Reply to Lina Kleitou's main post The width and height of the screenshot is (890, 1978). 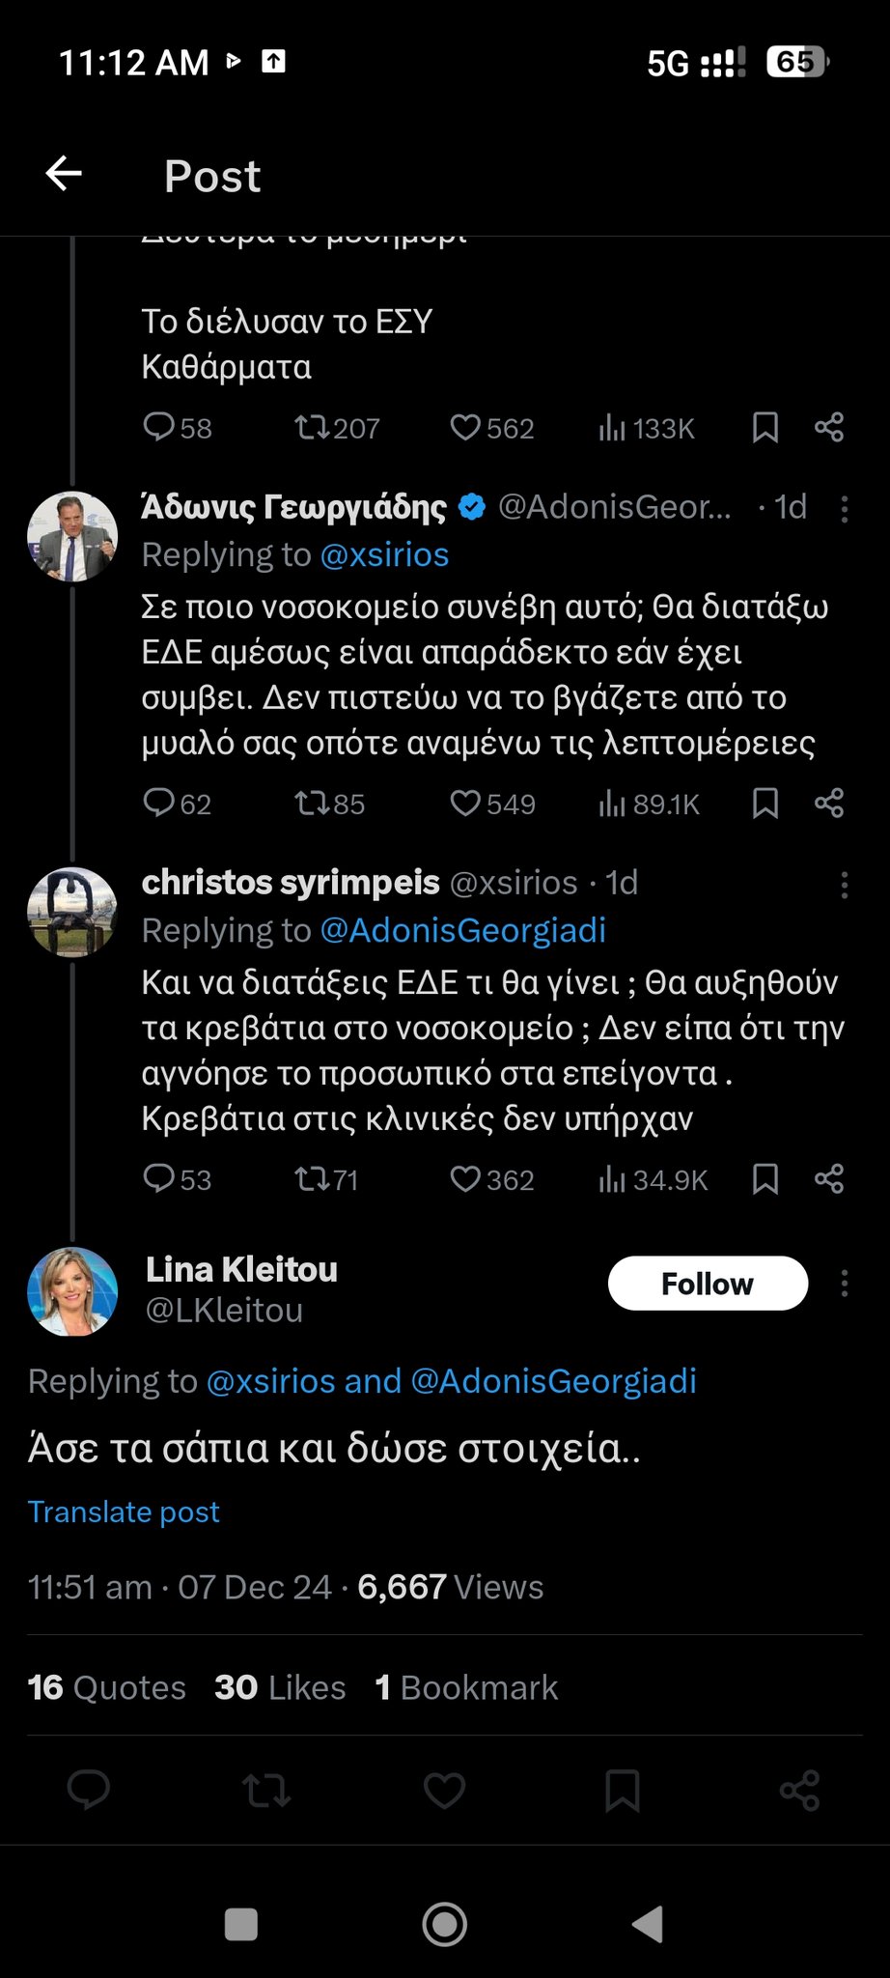89,1791
